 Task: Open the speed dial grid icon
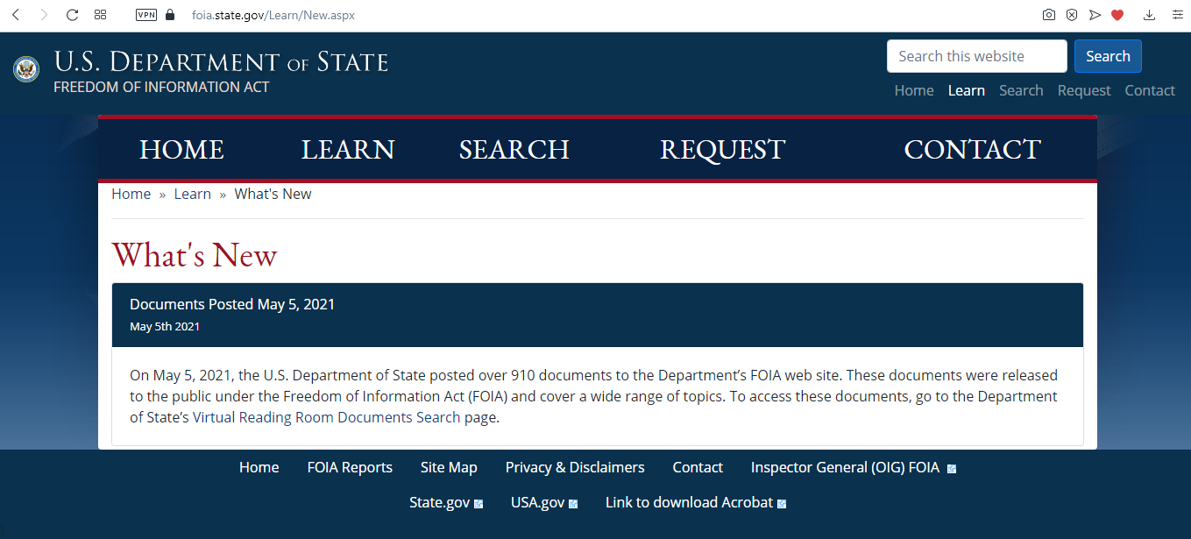pos(101,15)
